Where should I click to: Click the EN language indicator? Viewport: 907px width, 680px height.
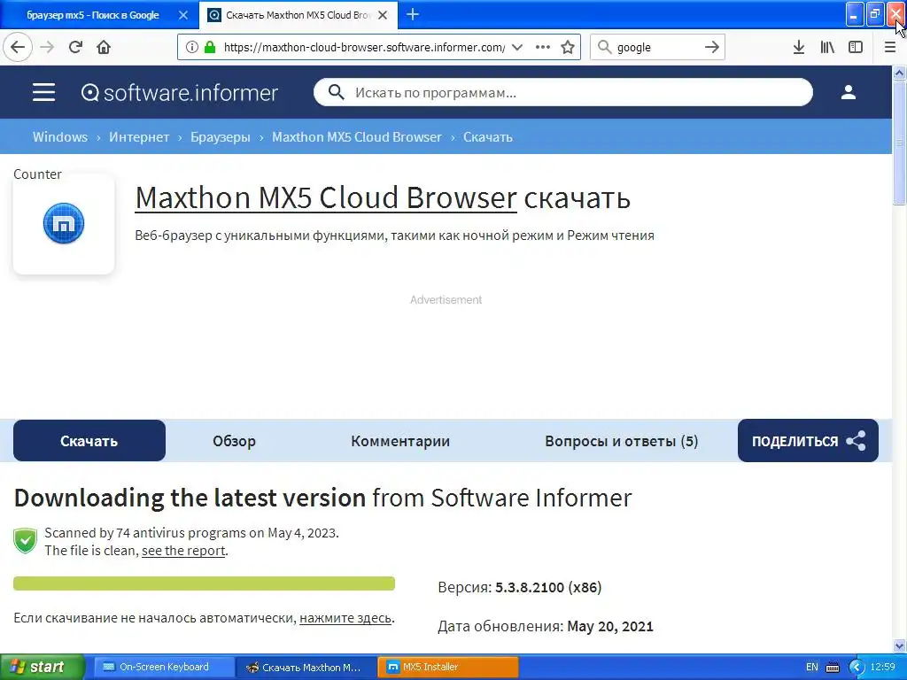click(812, 667)
